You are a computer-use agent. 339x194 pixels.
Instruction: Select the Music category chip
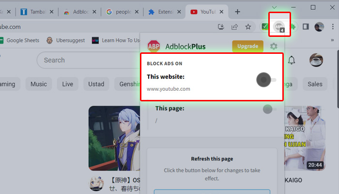pos(38,84)
